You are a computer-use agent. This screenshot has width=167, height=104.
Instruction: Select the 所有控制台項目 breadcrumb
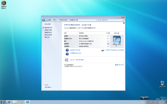click(x=63, y=20)
